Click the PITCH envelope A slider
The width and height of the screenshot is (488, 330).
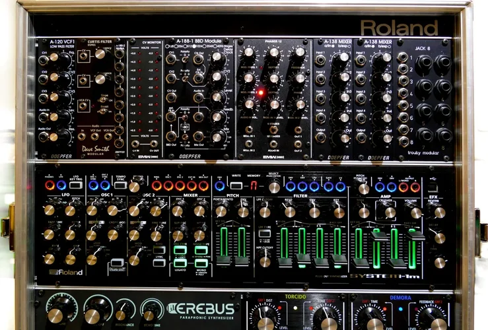[x=223, y=260]
